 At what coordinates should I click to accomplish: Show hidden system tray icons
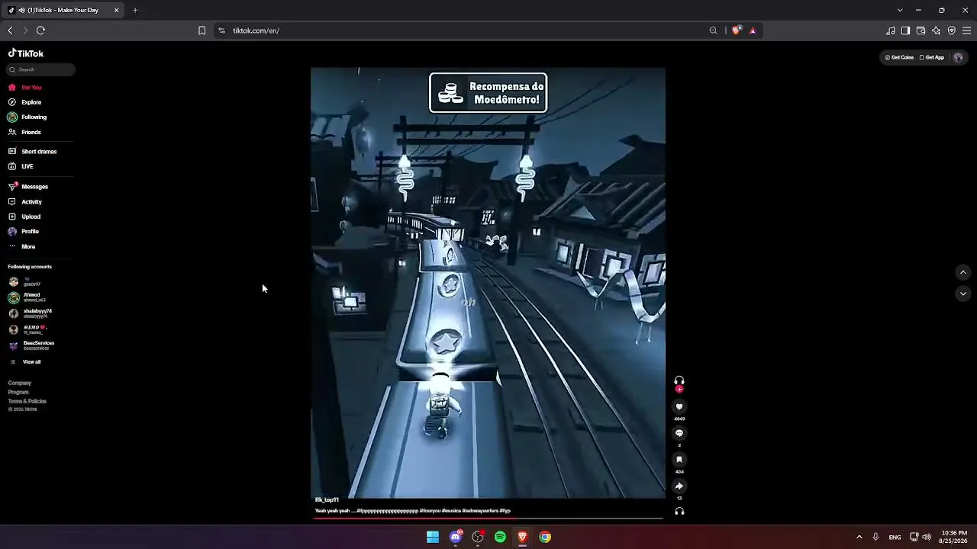coord(859,537)
